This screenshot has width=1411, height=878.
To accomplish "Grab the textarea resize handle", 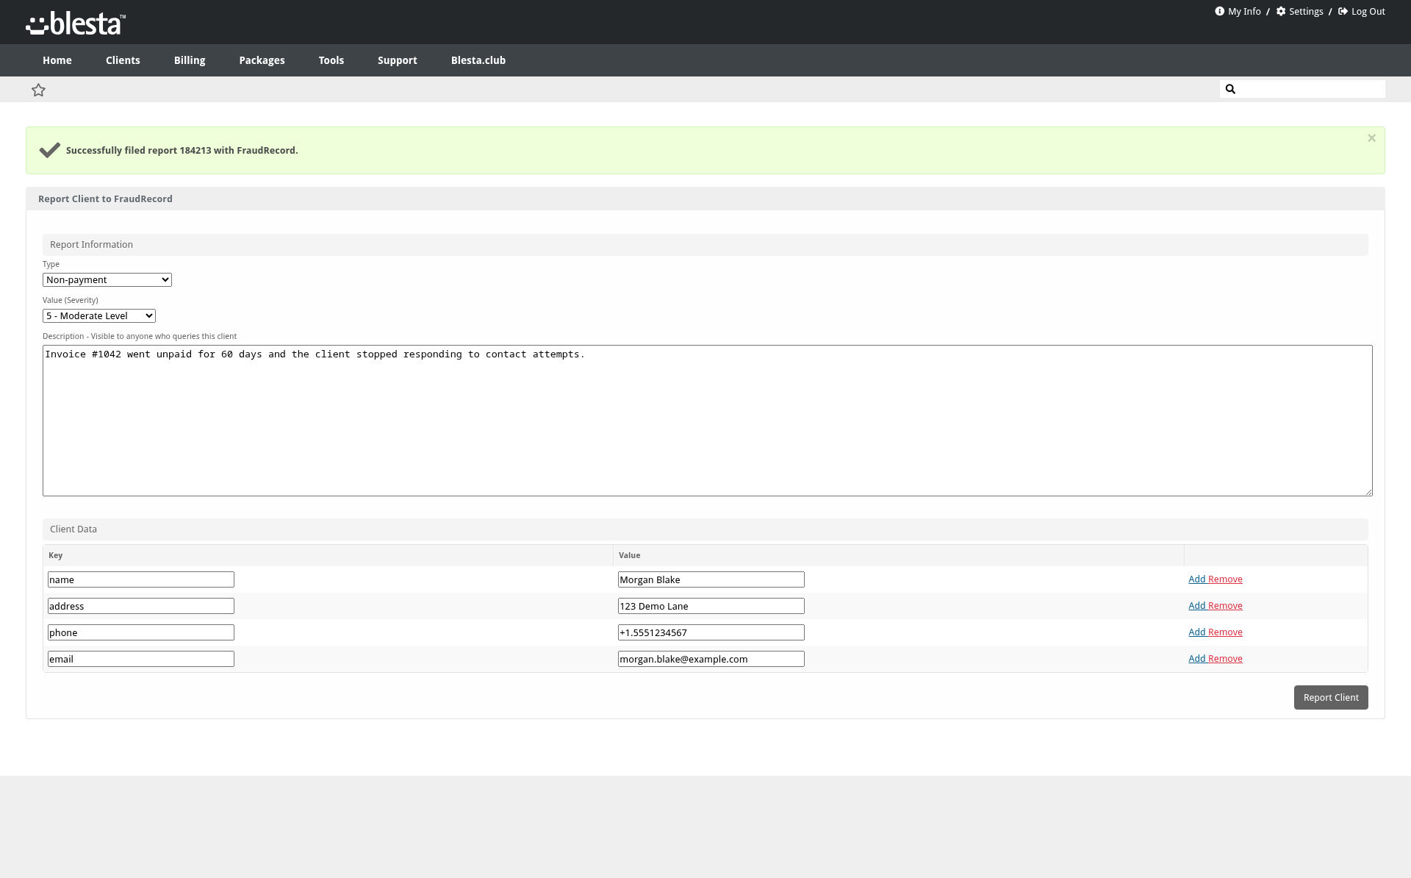I will click(x=1368, y=492).
